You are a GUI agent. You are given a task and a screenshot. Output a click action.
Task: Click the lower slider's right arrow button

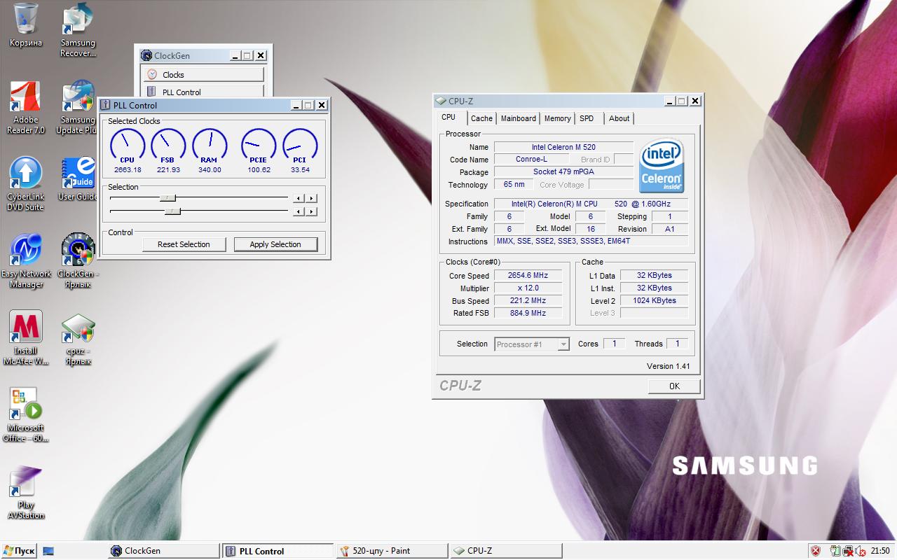[x=311, y=211]
